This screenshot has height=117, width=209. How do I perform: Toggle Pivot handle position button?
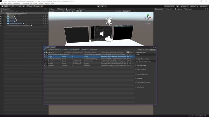(30, 6)
